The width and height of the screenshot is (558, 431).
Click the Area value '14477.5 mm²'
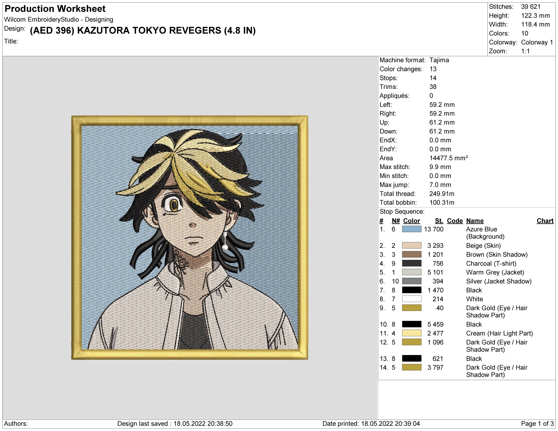(449, 158)
